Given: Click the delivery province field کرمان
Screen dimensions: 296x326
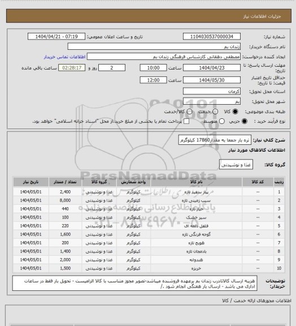Looking at the screenshot, I should (212, 91).
